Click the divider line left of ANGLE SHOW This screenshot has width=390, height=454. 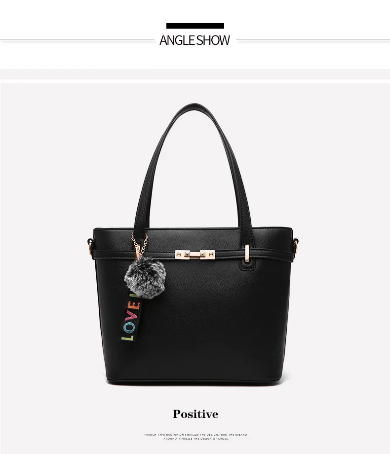(x=78, y=40)
